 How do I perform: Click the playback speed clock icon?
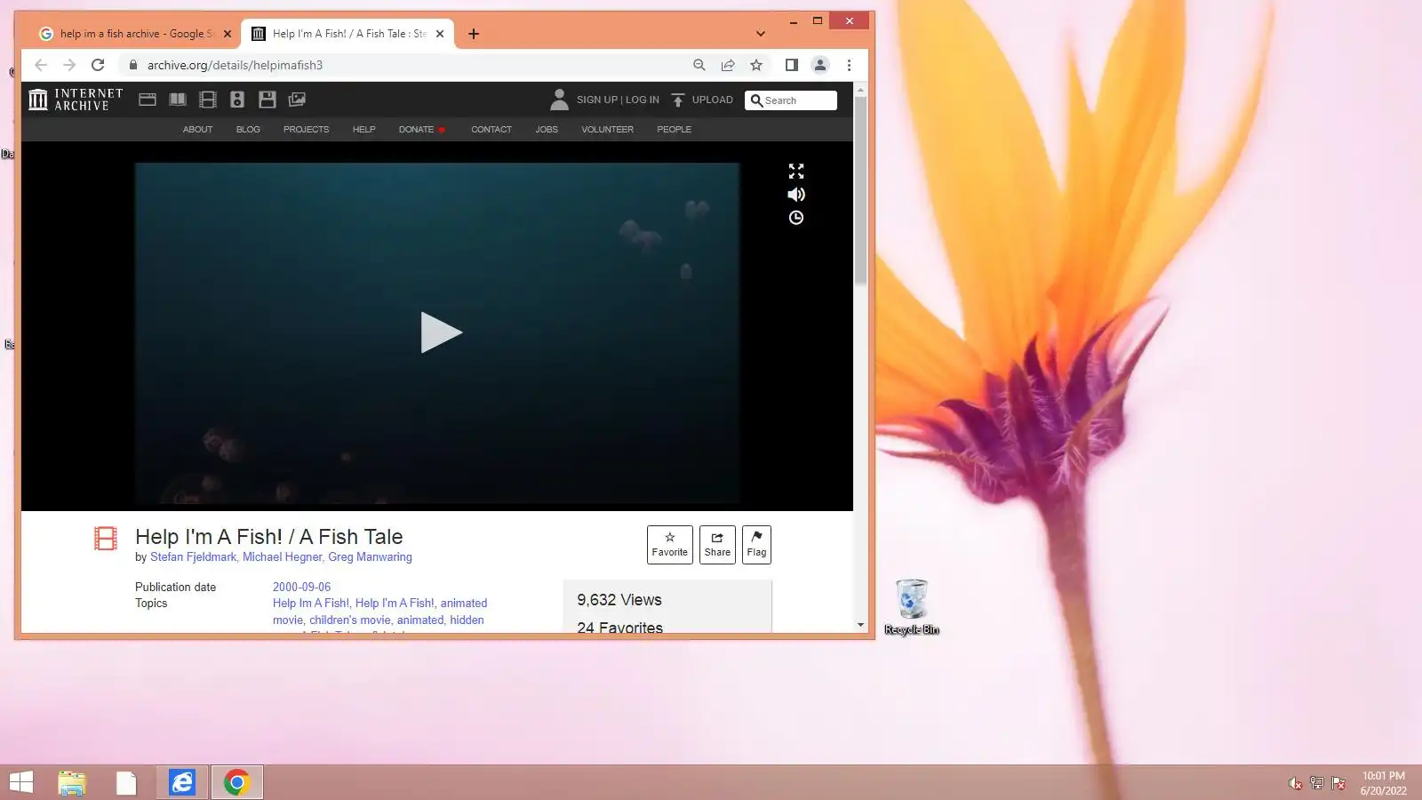tap(796, 218)
